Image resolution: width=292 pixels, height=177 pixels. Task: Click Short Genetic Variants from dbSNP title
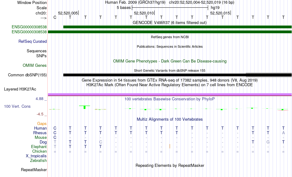coord(170,70)
